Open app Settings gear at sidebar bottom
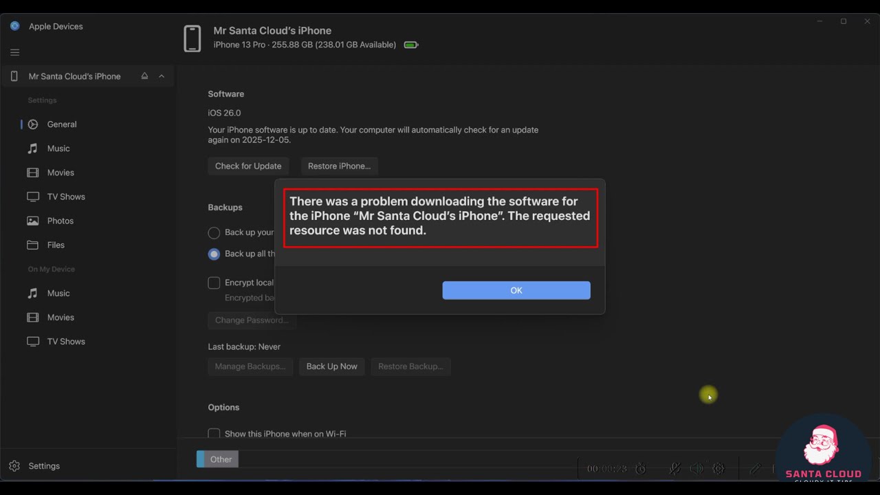The height and width of the screenshot is (495, 880). tap(14, 466)
